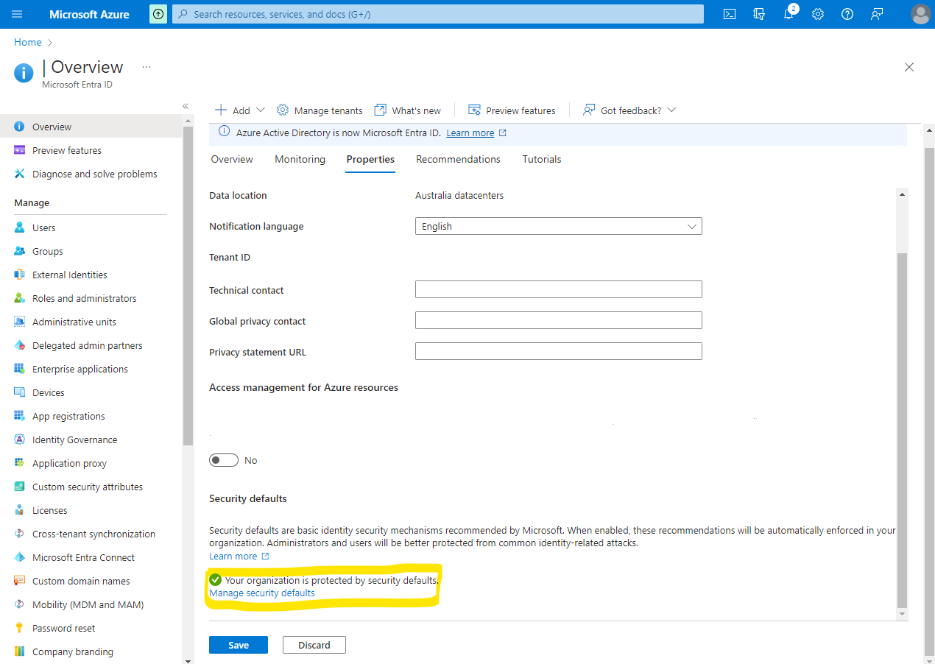
Task: Click the Identity Governance icon
Action: point(20,439)
